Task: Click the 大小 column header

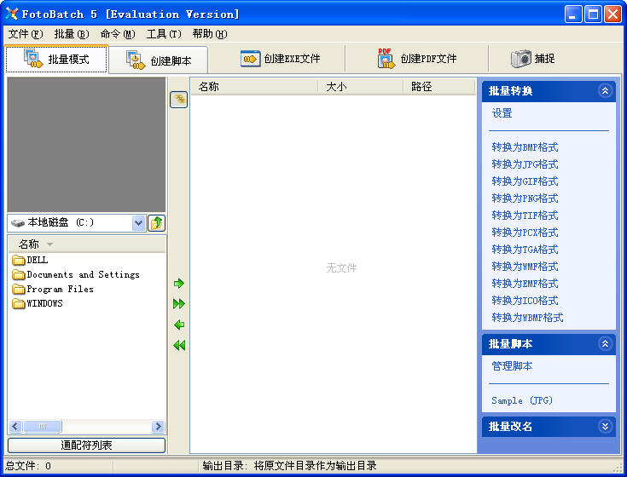Action: click(x=361, y=87)
